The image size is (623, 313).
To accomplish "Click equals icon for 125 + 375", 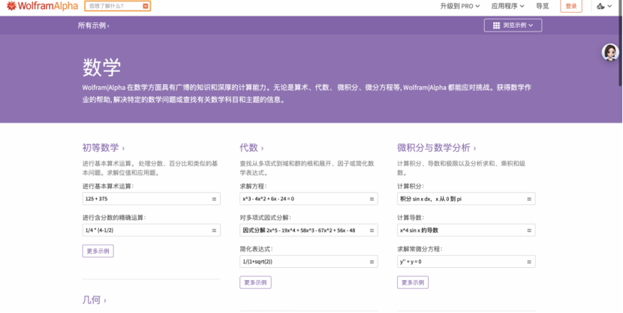I will pos(214,199).
